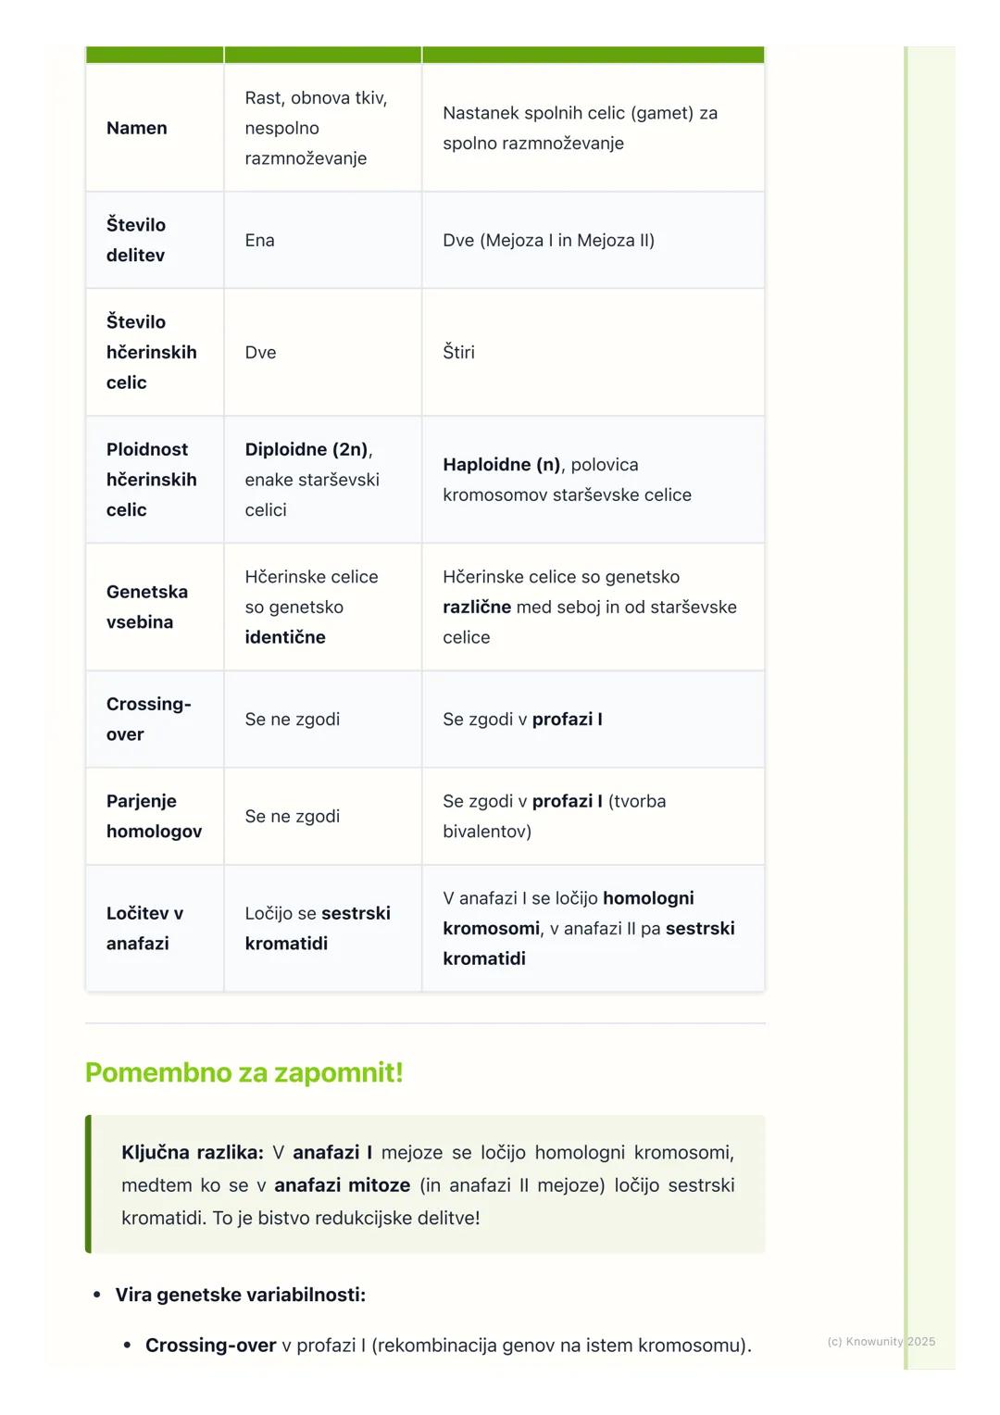Click the "(c) Knowunity 2025" watermark

click(881, 1342)
